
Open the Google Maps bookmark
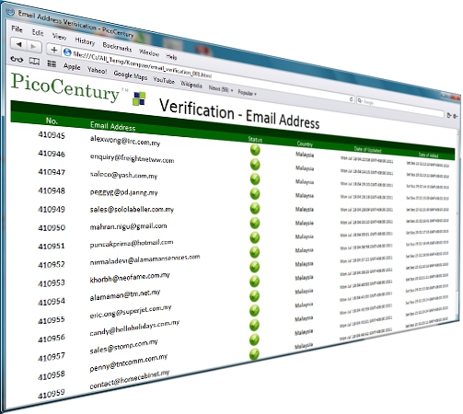(131, 75)
